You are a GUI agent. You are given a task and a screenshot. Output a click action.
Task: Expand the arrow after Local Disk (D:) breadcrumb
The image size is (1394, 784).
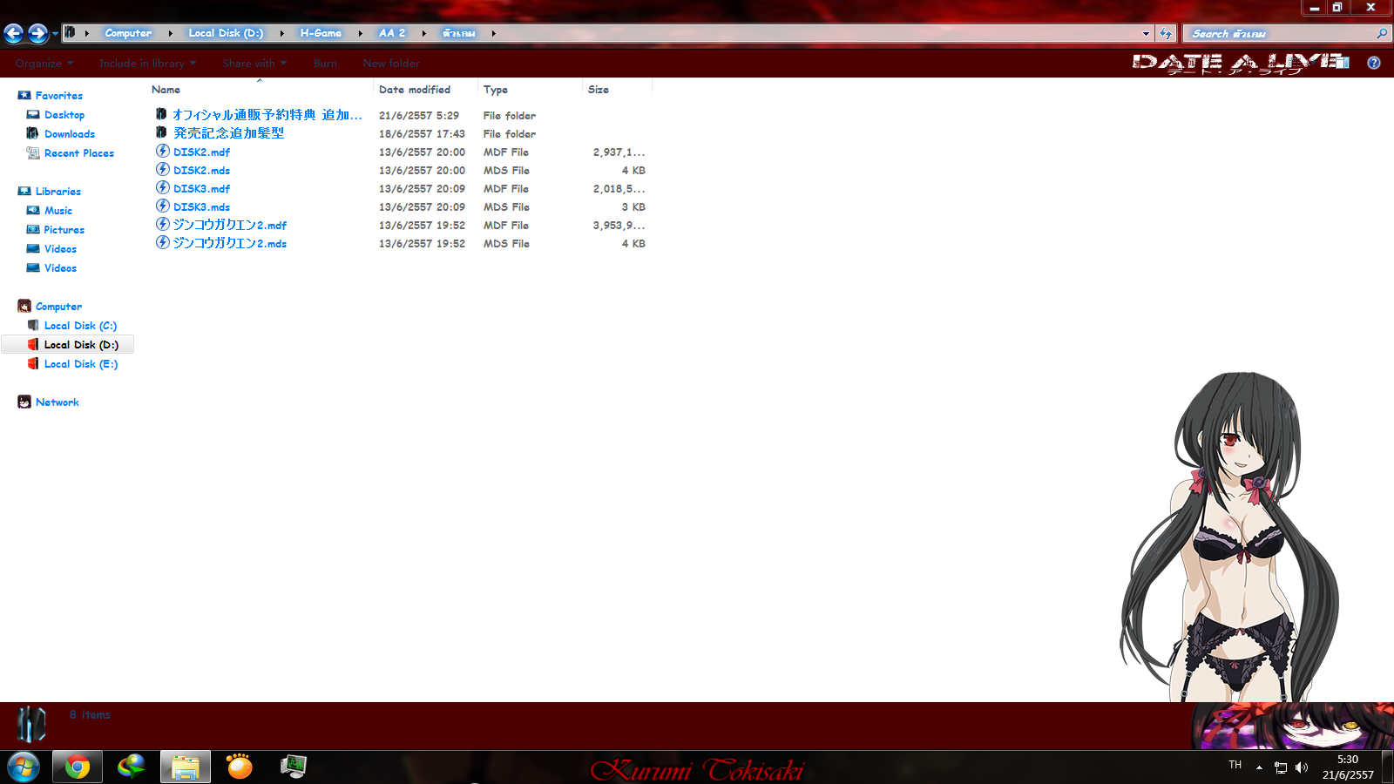[x=281, y=33]
